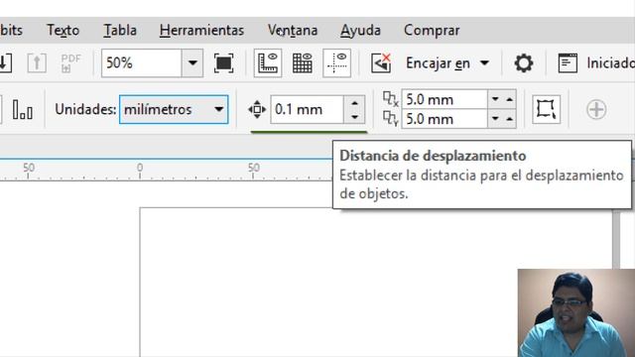
Task: Click the webcam video thumbnail
Action: [576, 313]
